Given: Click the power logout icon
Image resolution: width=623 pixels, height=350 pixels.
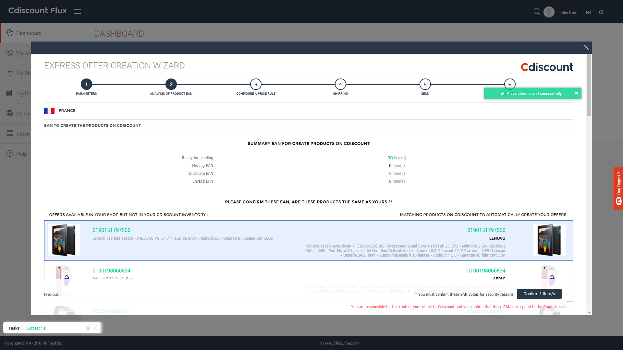Looking at the screenshot, I should tap(601, 12).
